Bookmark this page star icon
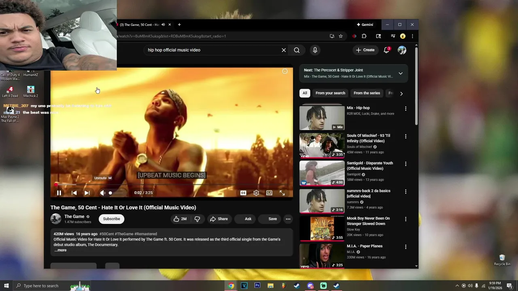This screenshot has height=291, width=518. click(x=341, y=36)
